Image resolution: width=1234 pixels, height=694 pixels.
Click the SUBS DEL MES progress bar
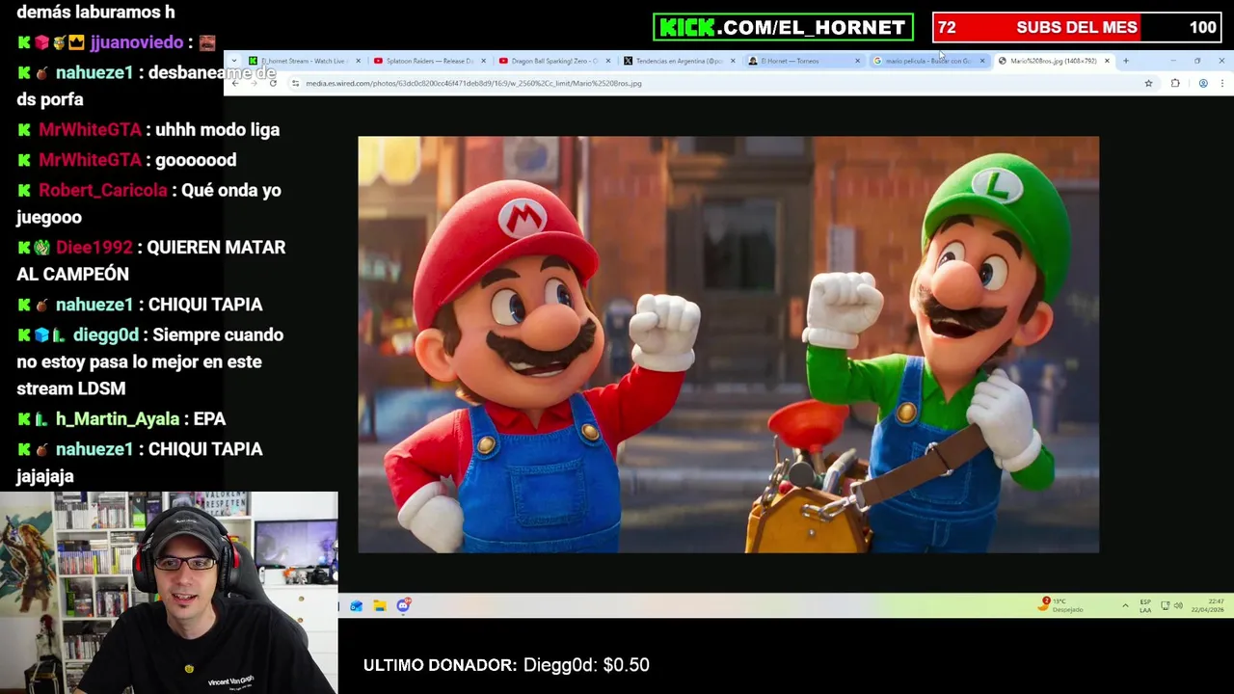pos(1077,27)
